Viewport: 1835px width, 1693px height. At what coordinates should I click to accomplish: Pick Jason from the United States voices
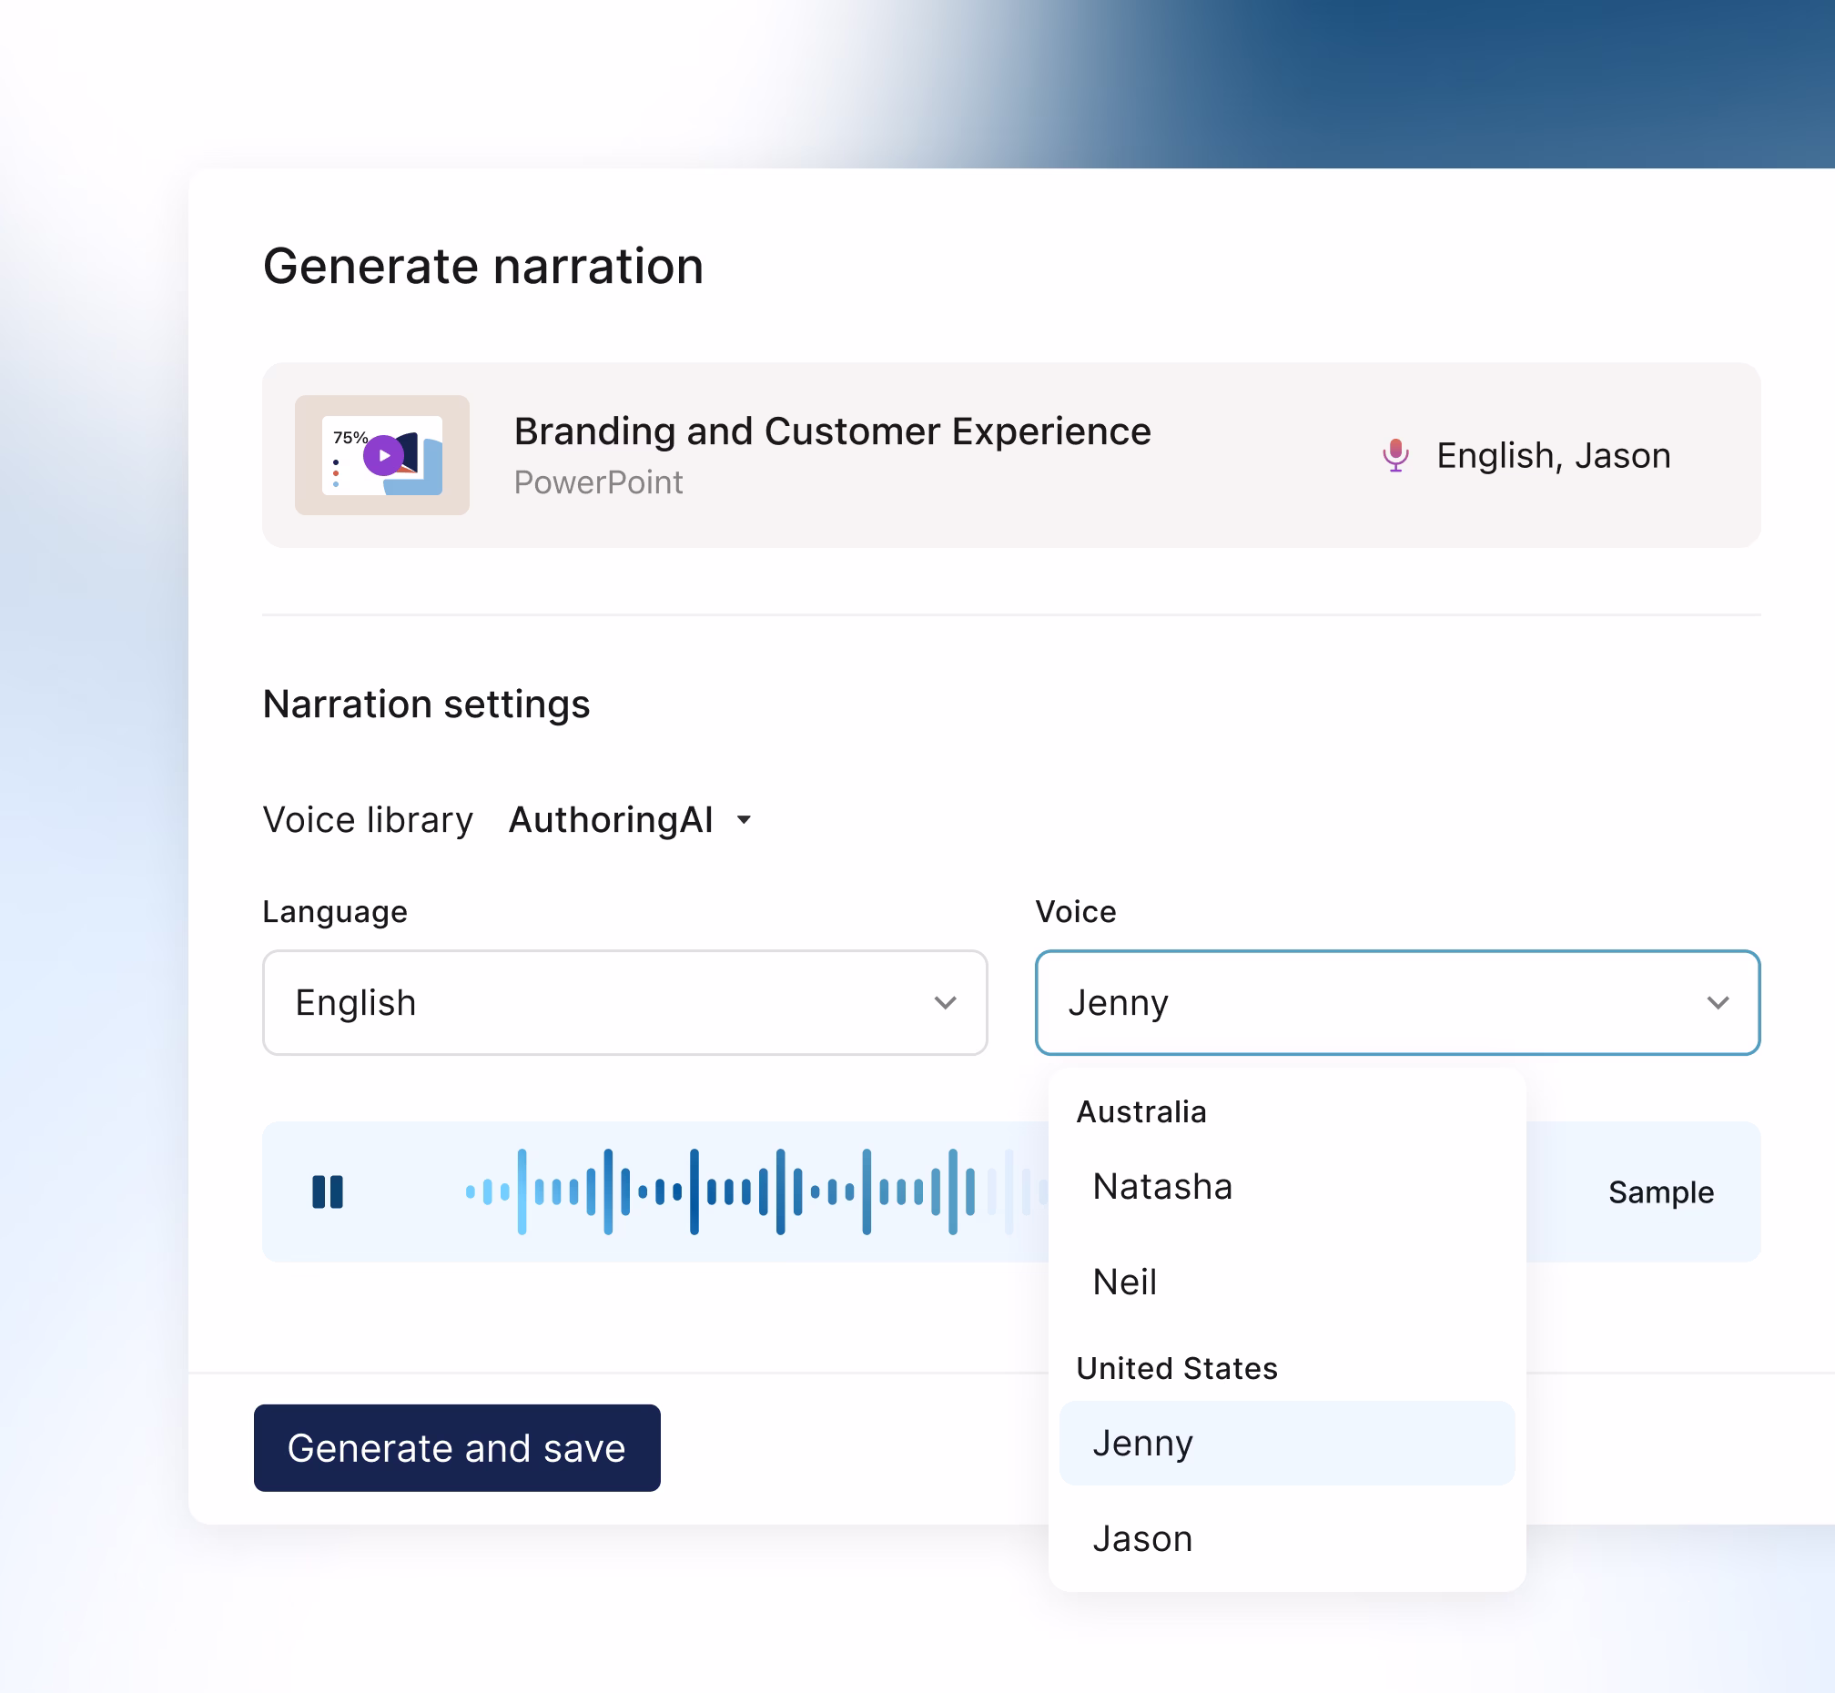tap(1286, 1538)
